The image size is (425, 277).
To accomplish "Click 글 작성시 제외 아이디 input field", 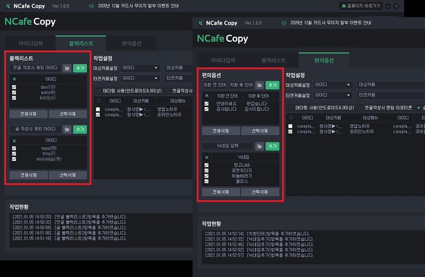I will 35,129.
